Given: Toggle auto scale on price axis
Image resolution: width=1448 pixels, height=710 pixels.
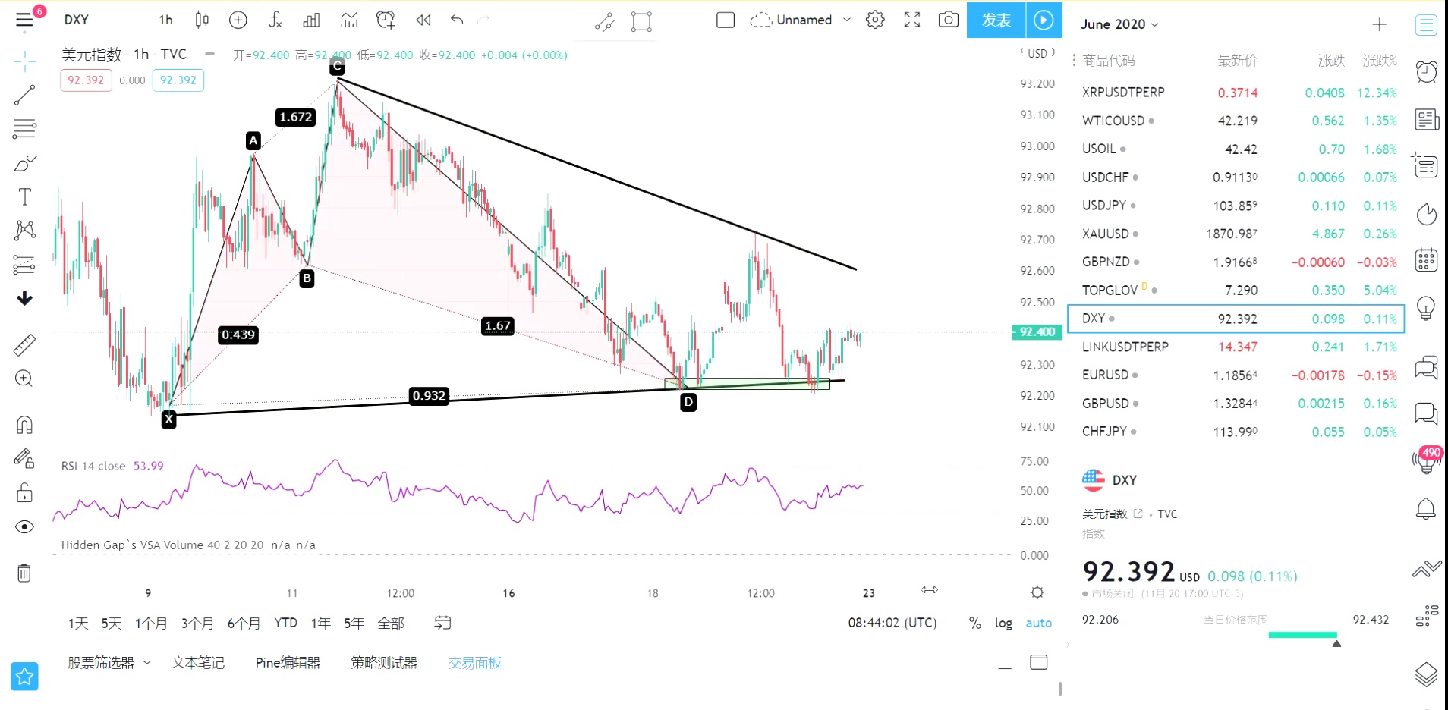Looking at the screenshot, I should point(1038,623).
